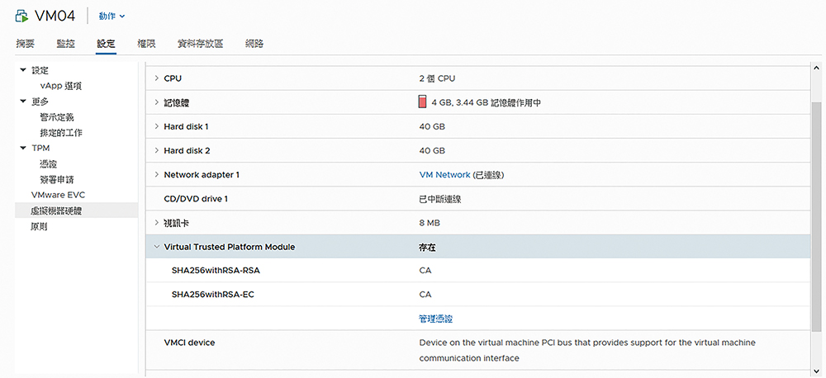Collapse the Virtual Trusted Platform Module row
The width and height of the screenshot is (826, 378).
[156, 247]
